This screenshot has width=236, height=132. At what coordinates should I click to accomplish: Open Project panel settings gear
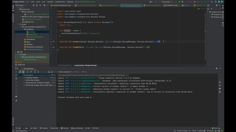(x=44, y=5)
